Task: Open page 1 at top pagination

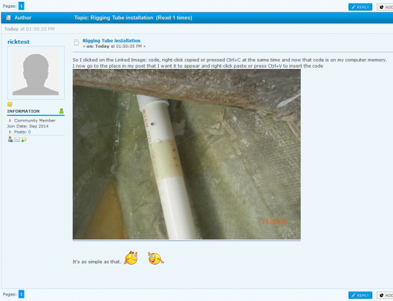Action: point(21,6)
